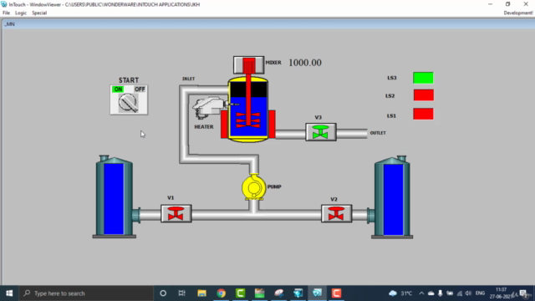The height and width of the screenshot is (301, 535).
Task: Open the Special menu
Action: [x=39, y=13]
